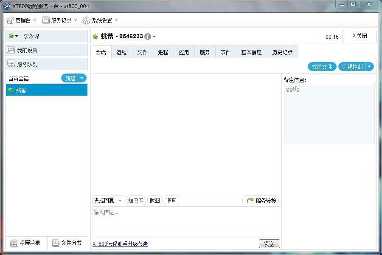Open 多屏监视
The height and width of the screenshot is (255, 382).
point(26,243)
